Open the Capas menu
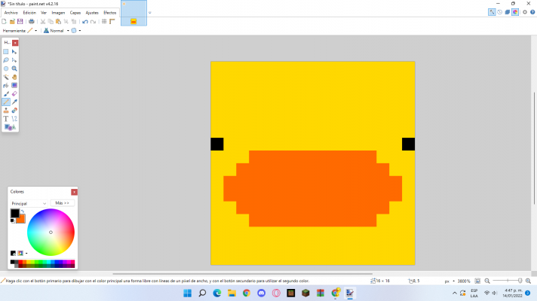Screen dimensions: 537x301 75,13
